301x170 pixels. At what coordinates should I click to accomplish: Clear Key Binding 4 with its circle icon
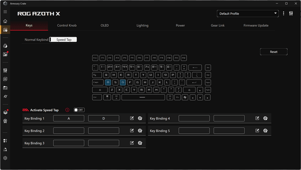pyautogui.click(x=265, y=118)
